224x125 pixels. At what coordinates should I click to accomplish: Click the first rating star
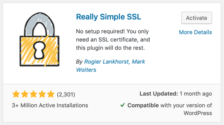tap(16, 94)
